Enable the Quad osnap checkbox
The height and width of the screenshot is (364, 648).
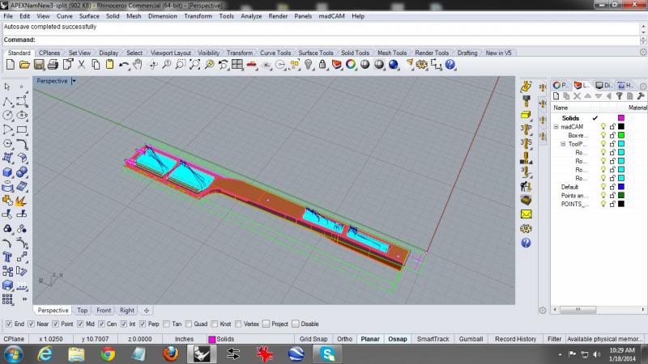coord(189,324)
